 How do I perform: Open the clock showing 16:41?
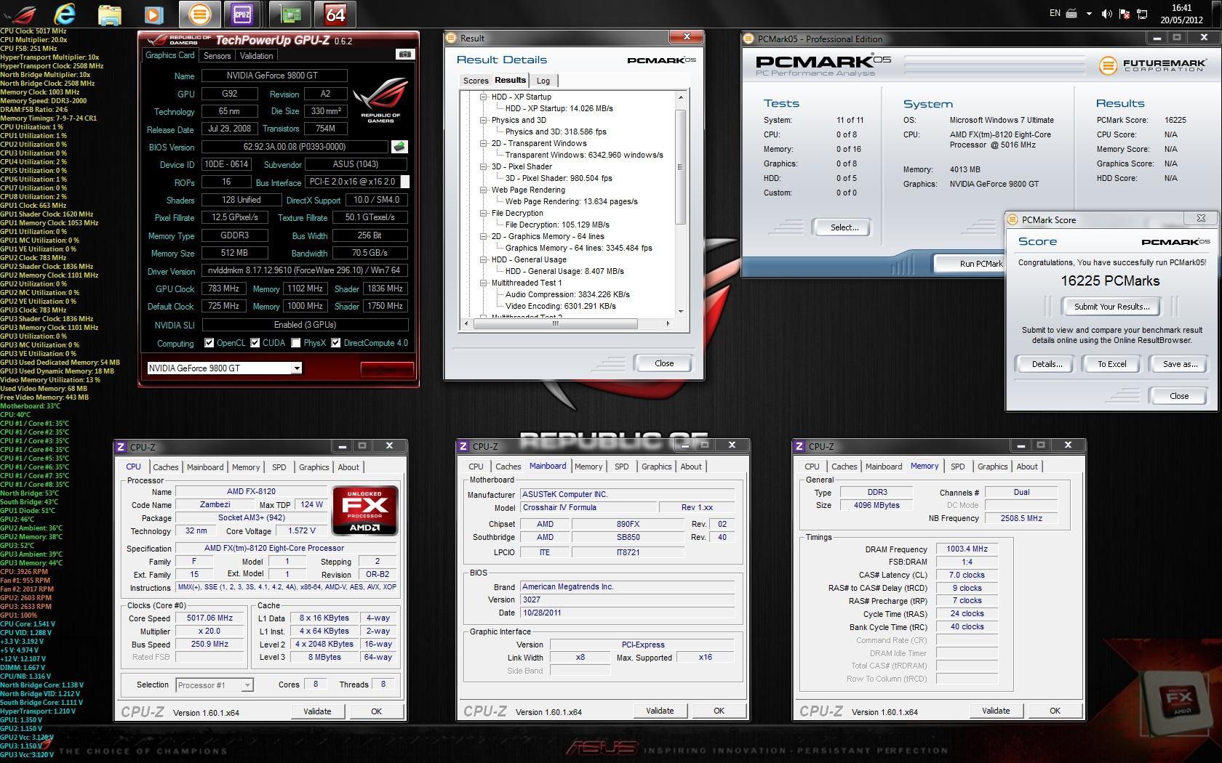(1182, 14)
